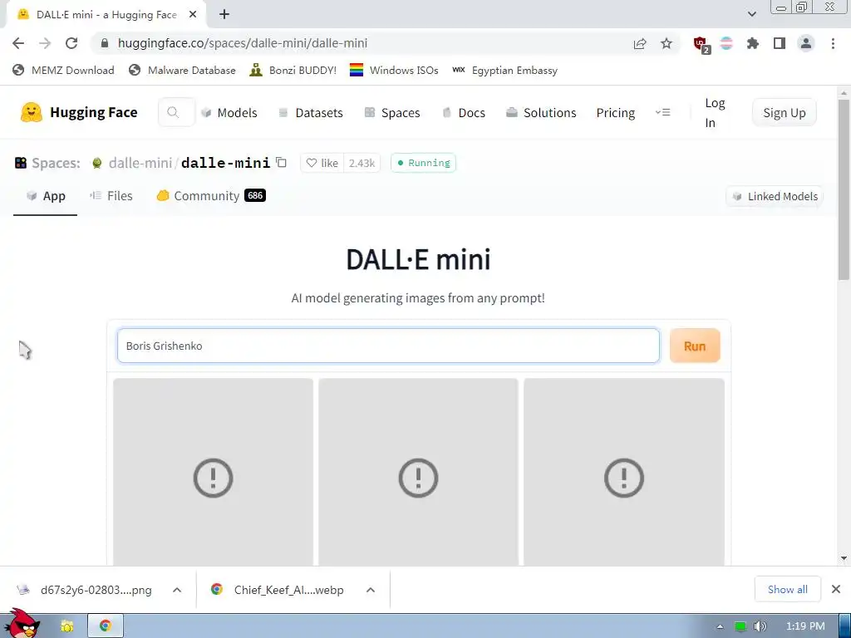Open the Chrome three-dot menu
Viewport: 851px width, 638px height.
833,43
